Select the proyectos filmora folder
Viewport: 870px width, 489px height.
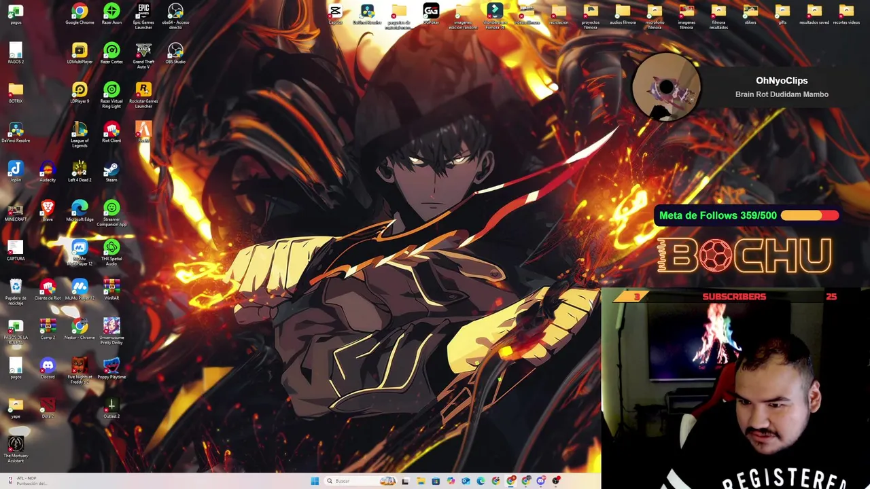[x=591, y=16]
